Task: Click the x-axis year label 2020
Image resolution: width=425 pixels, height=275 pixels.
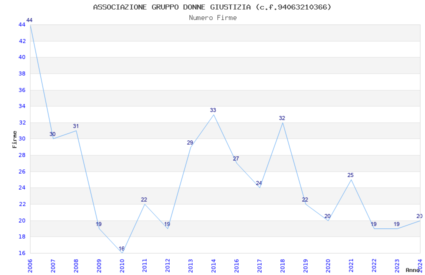Action: click(x=328, y=265)
